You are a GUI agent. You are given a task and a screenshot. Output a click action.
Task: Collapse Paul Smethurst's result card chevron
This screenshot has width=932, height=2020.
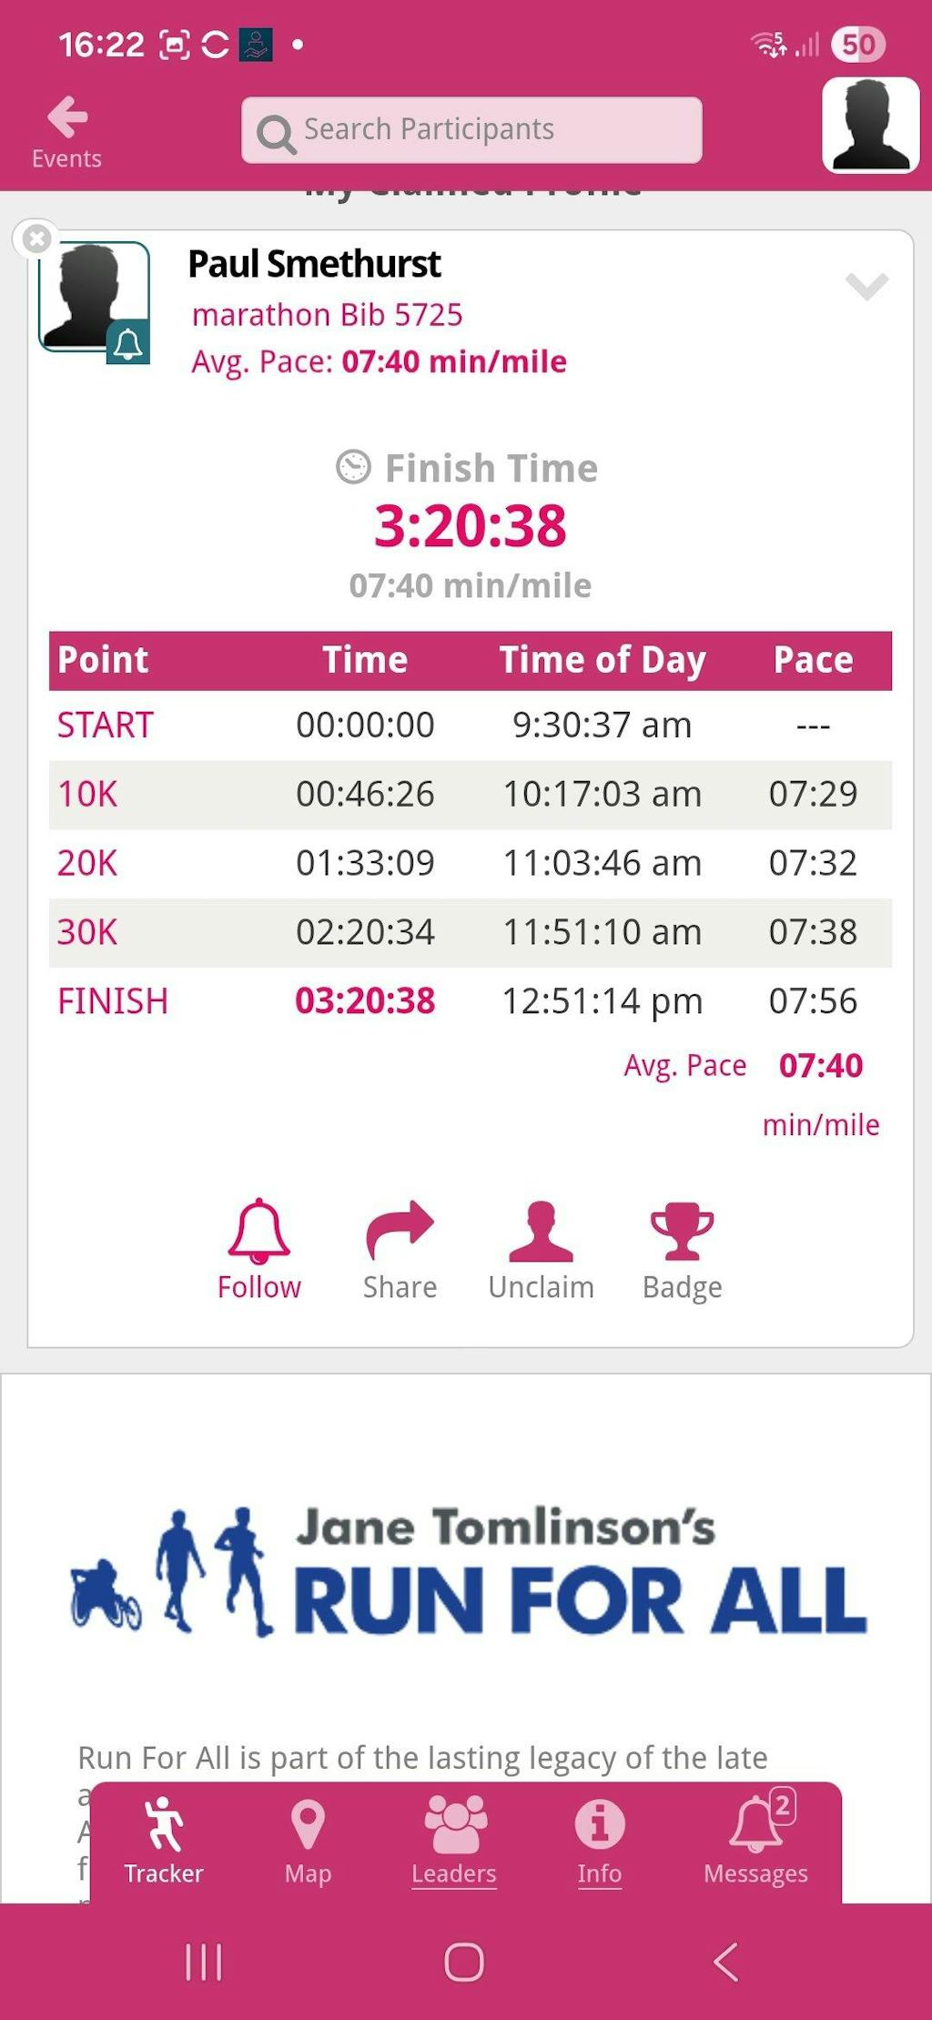pos(866,286)
